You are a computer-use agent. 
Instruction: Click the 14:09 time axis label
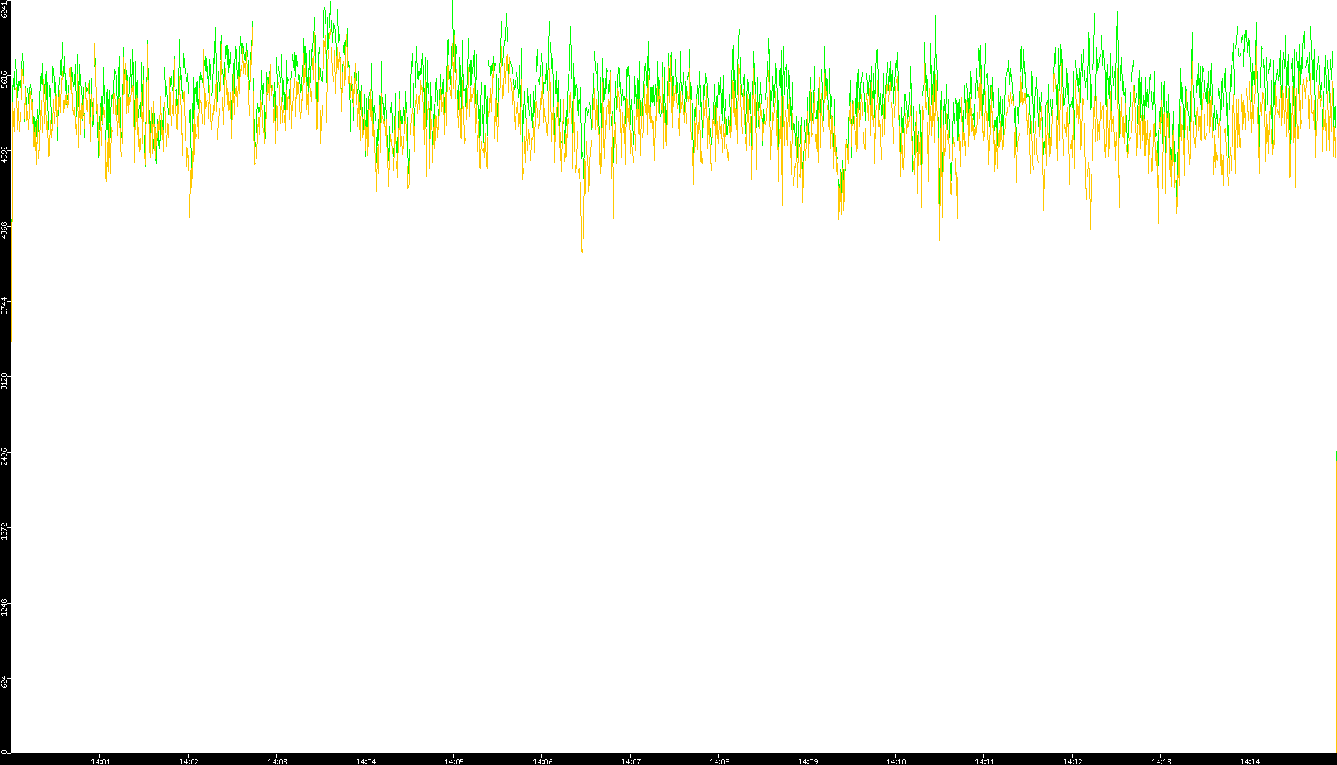pyautogui.click(x=807, y=761)
